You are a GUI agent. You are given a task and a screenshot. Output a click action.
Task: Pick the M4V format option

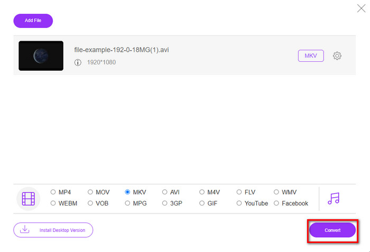click(x=202, y=192)
